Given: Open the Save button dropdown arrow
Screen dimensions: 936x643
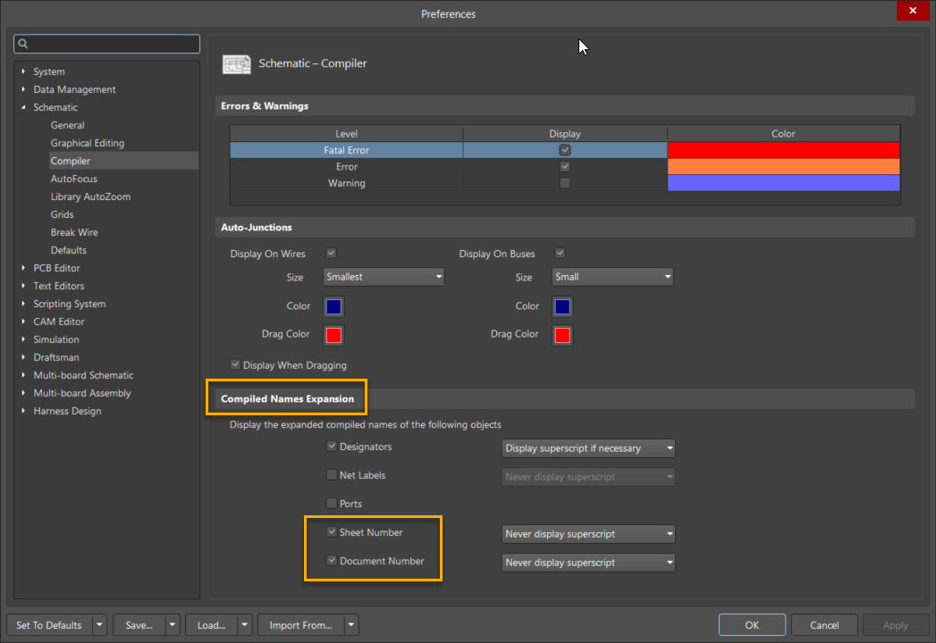Looking at the screenshot, I should click(172, 625).
